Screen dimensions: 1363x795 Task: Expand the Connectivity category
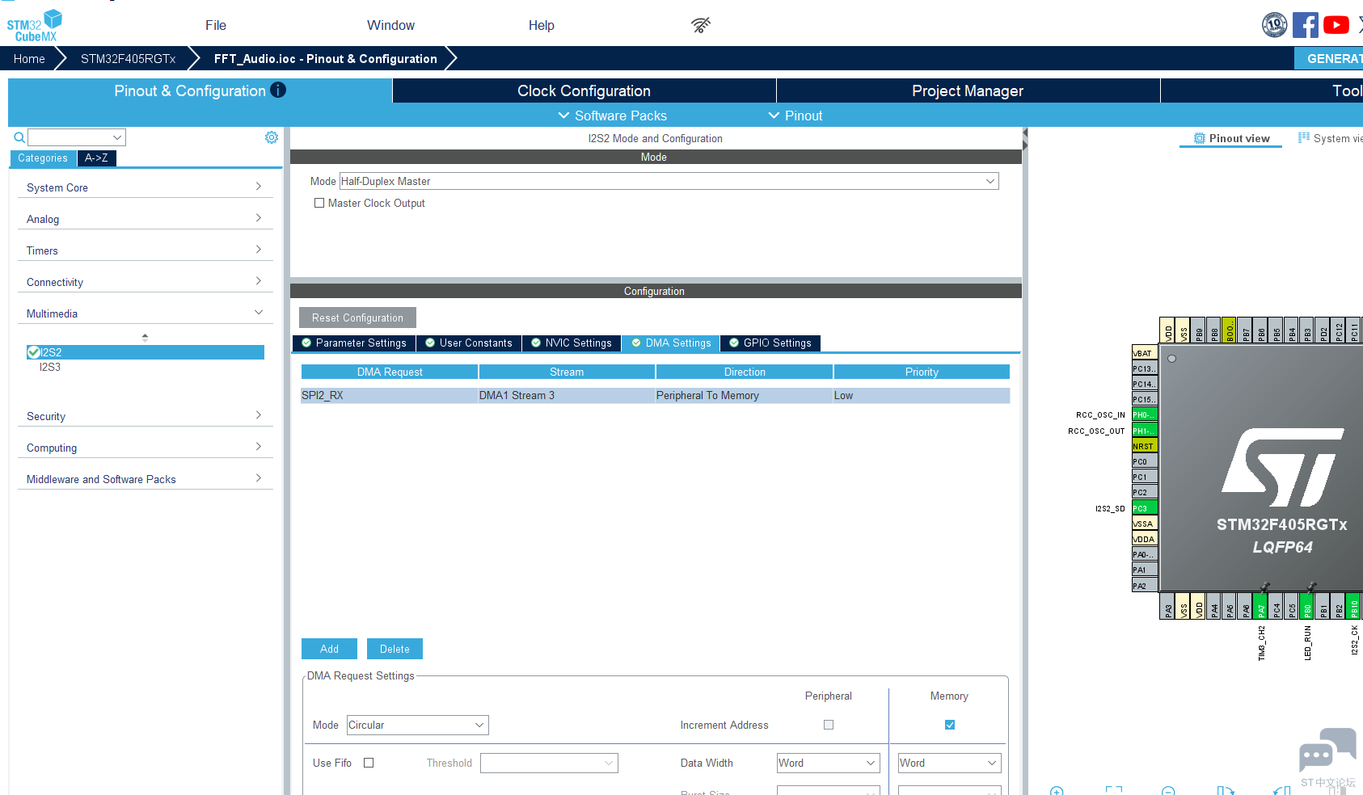click(145, 282)
